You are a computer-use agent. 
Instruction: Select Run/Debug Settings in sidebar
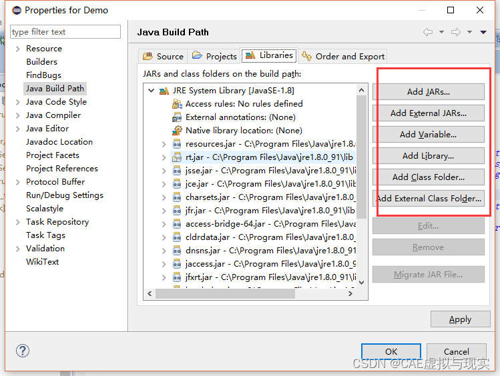coord(65,195)
